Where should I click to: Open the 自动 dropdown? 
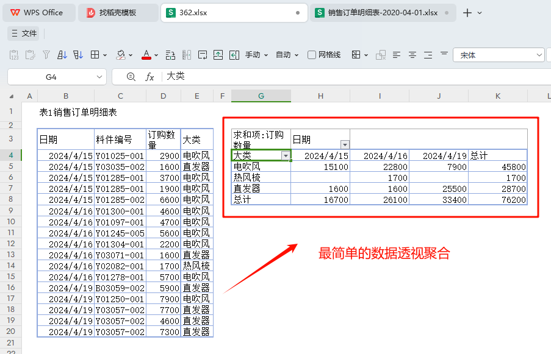[287, 55]
